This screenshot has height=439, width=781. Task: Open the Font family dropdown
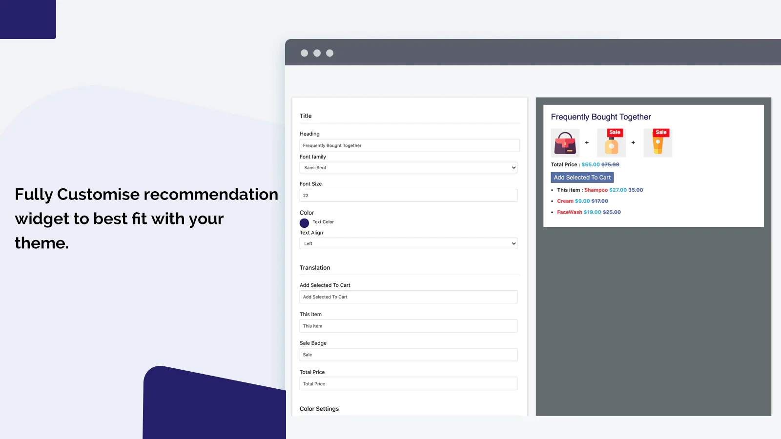(408, 168)
